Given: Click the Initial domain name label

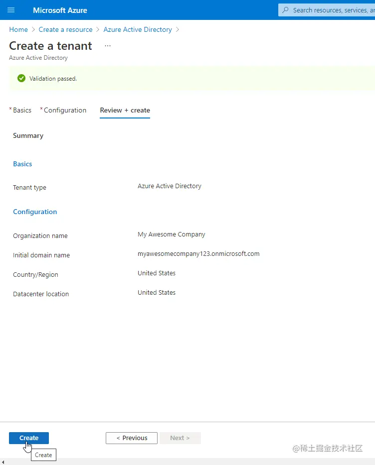Looking at the screenshot, I should 41,255.
